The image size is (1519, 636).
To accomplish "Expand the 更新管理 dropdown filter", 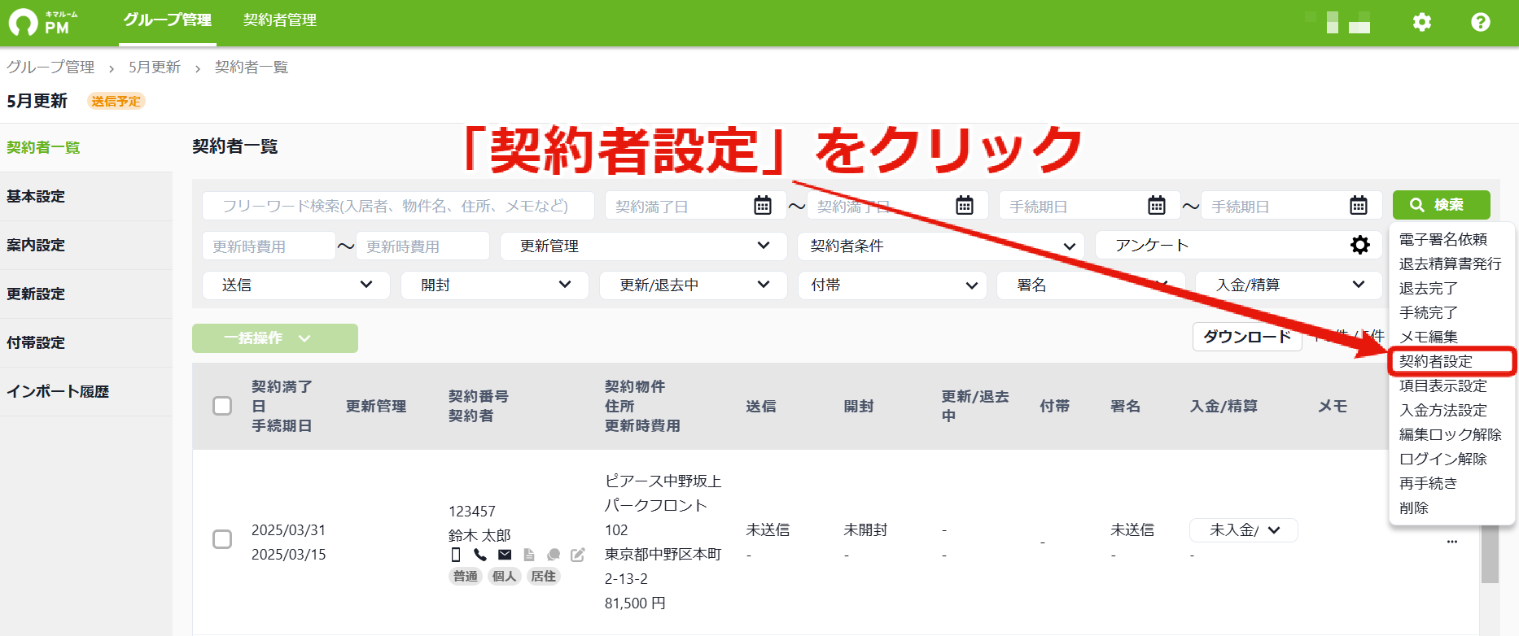I will coord(643,246).
